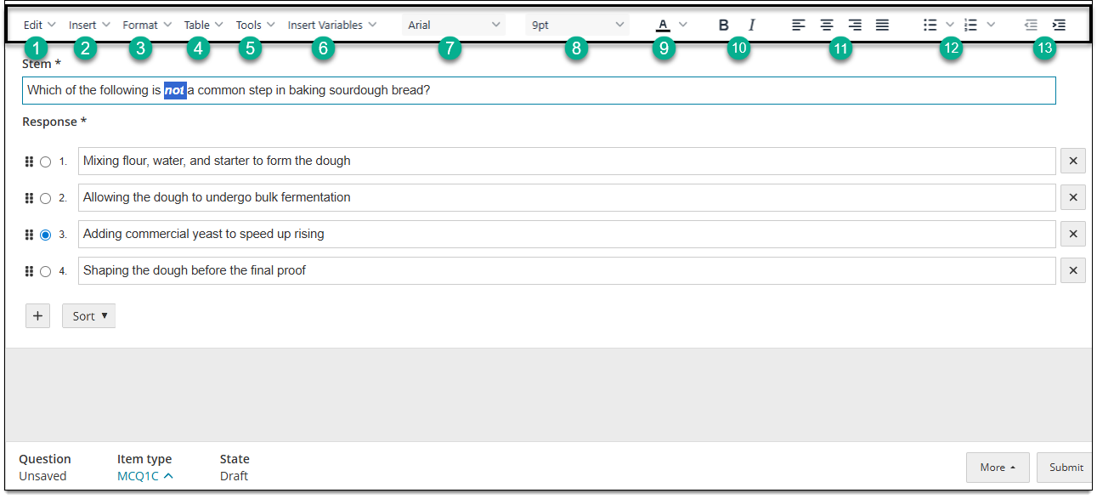Insert a numbered list
Image resolution: width=1097 pixels, height=499 pixels.
(971, 26)
